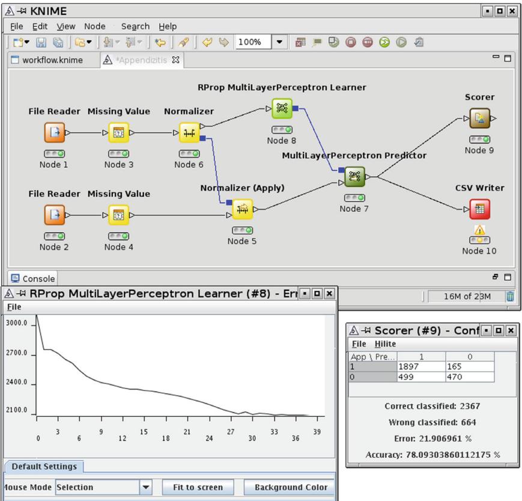Screen dimensions: 522x501
Task: Click the Background Color button
Action: coord(291,487)
